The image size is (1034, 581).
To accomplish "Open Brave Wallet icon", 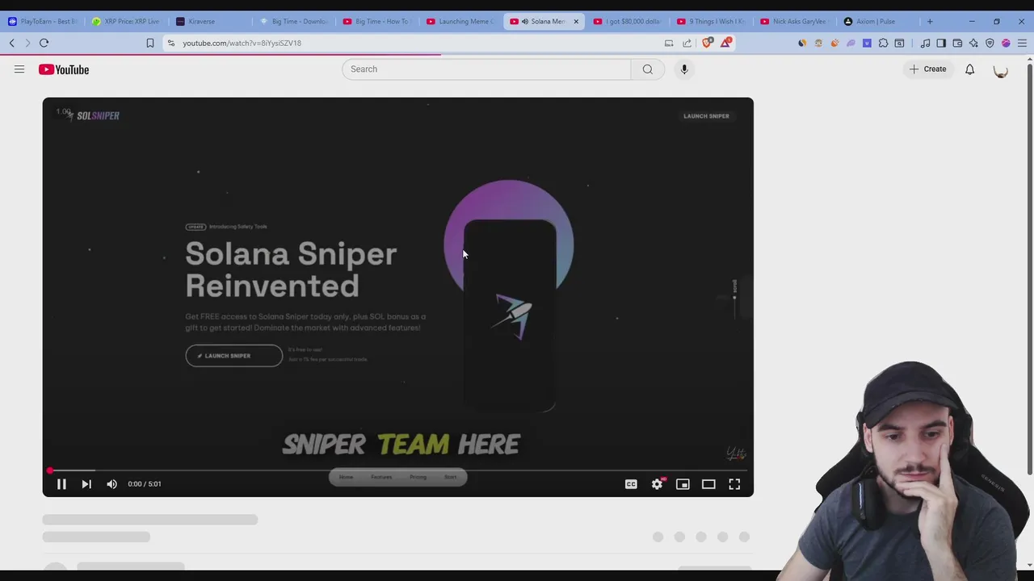I will tap(957, 43).
